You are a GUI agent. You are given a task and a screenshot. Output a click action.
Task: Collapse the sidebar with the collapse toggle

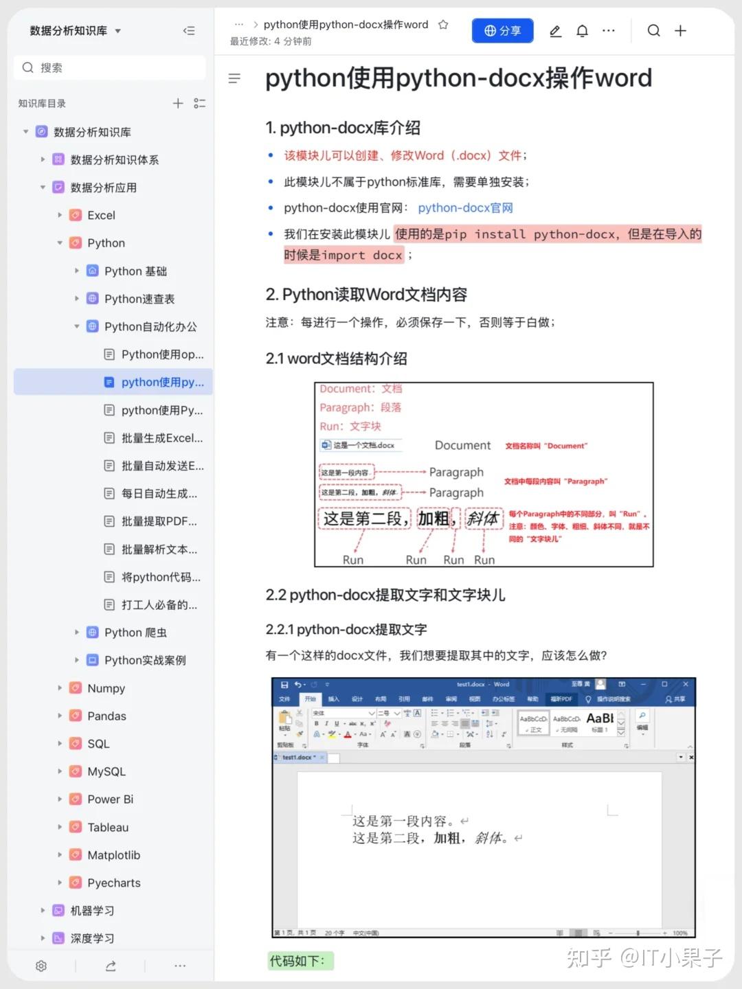189,30
